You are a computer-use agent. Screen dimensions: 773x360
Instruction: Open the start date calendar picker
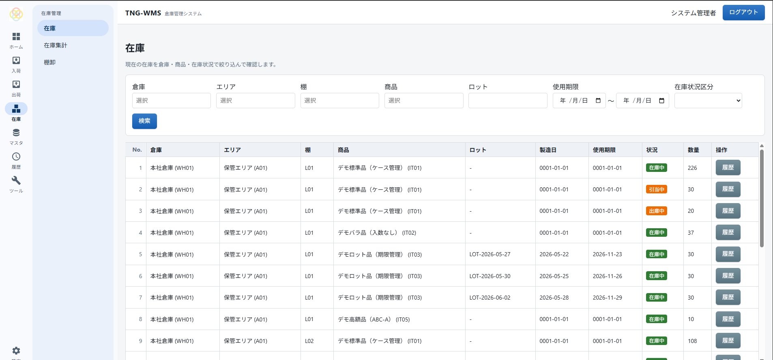(598, 101)
